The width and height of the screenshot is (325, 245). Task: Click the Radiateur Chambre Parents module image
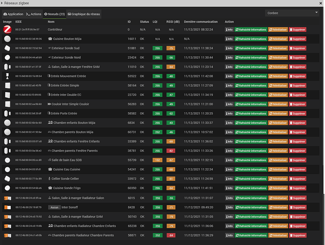click(x=8, y=235)
